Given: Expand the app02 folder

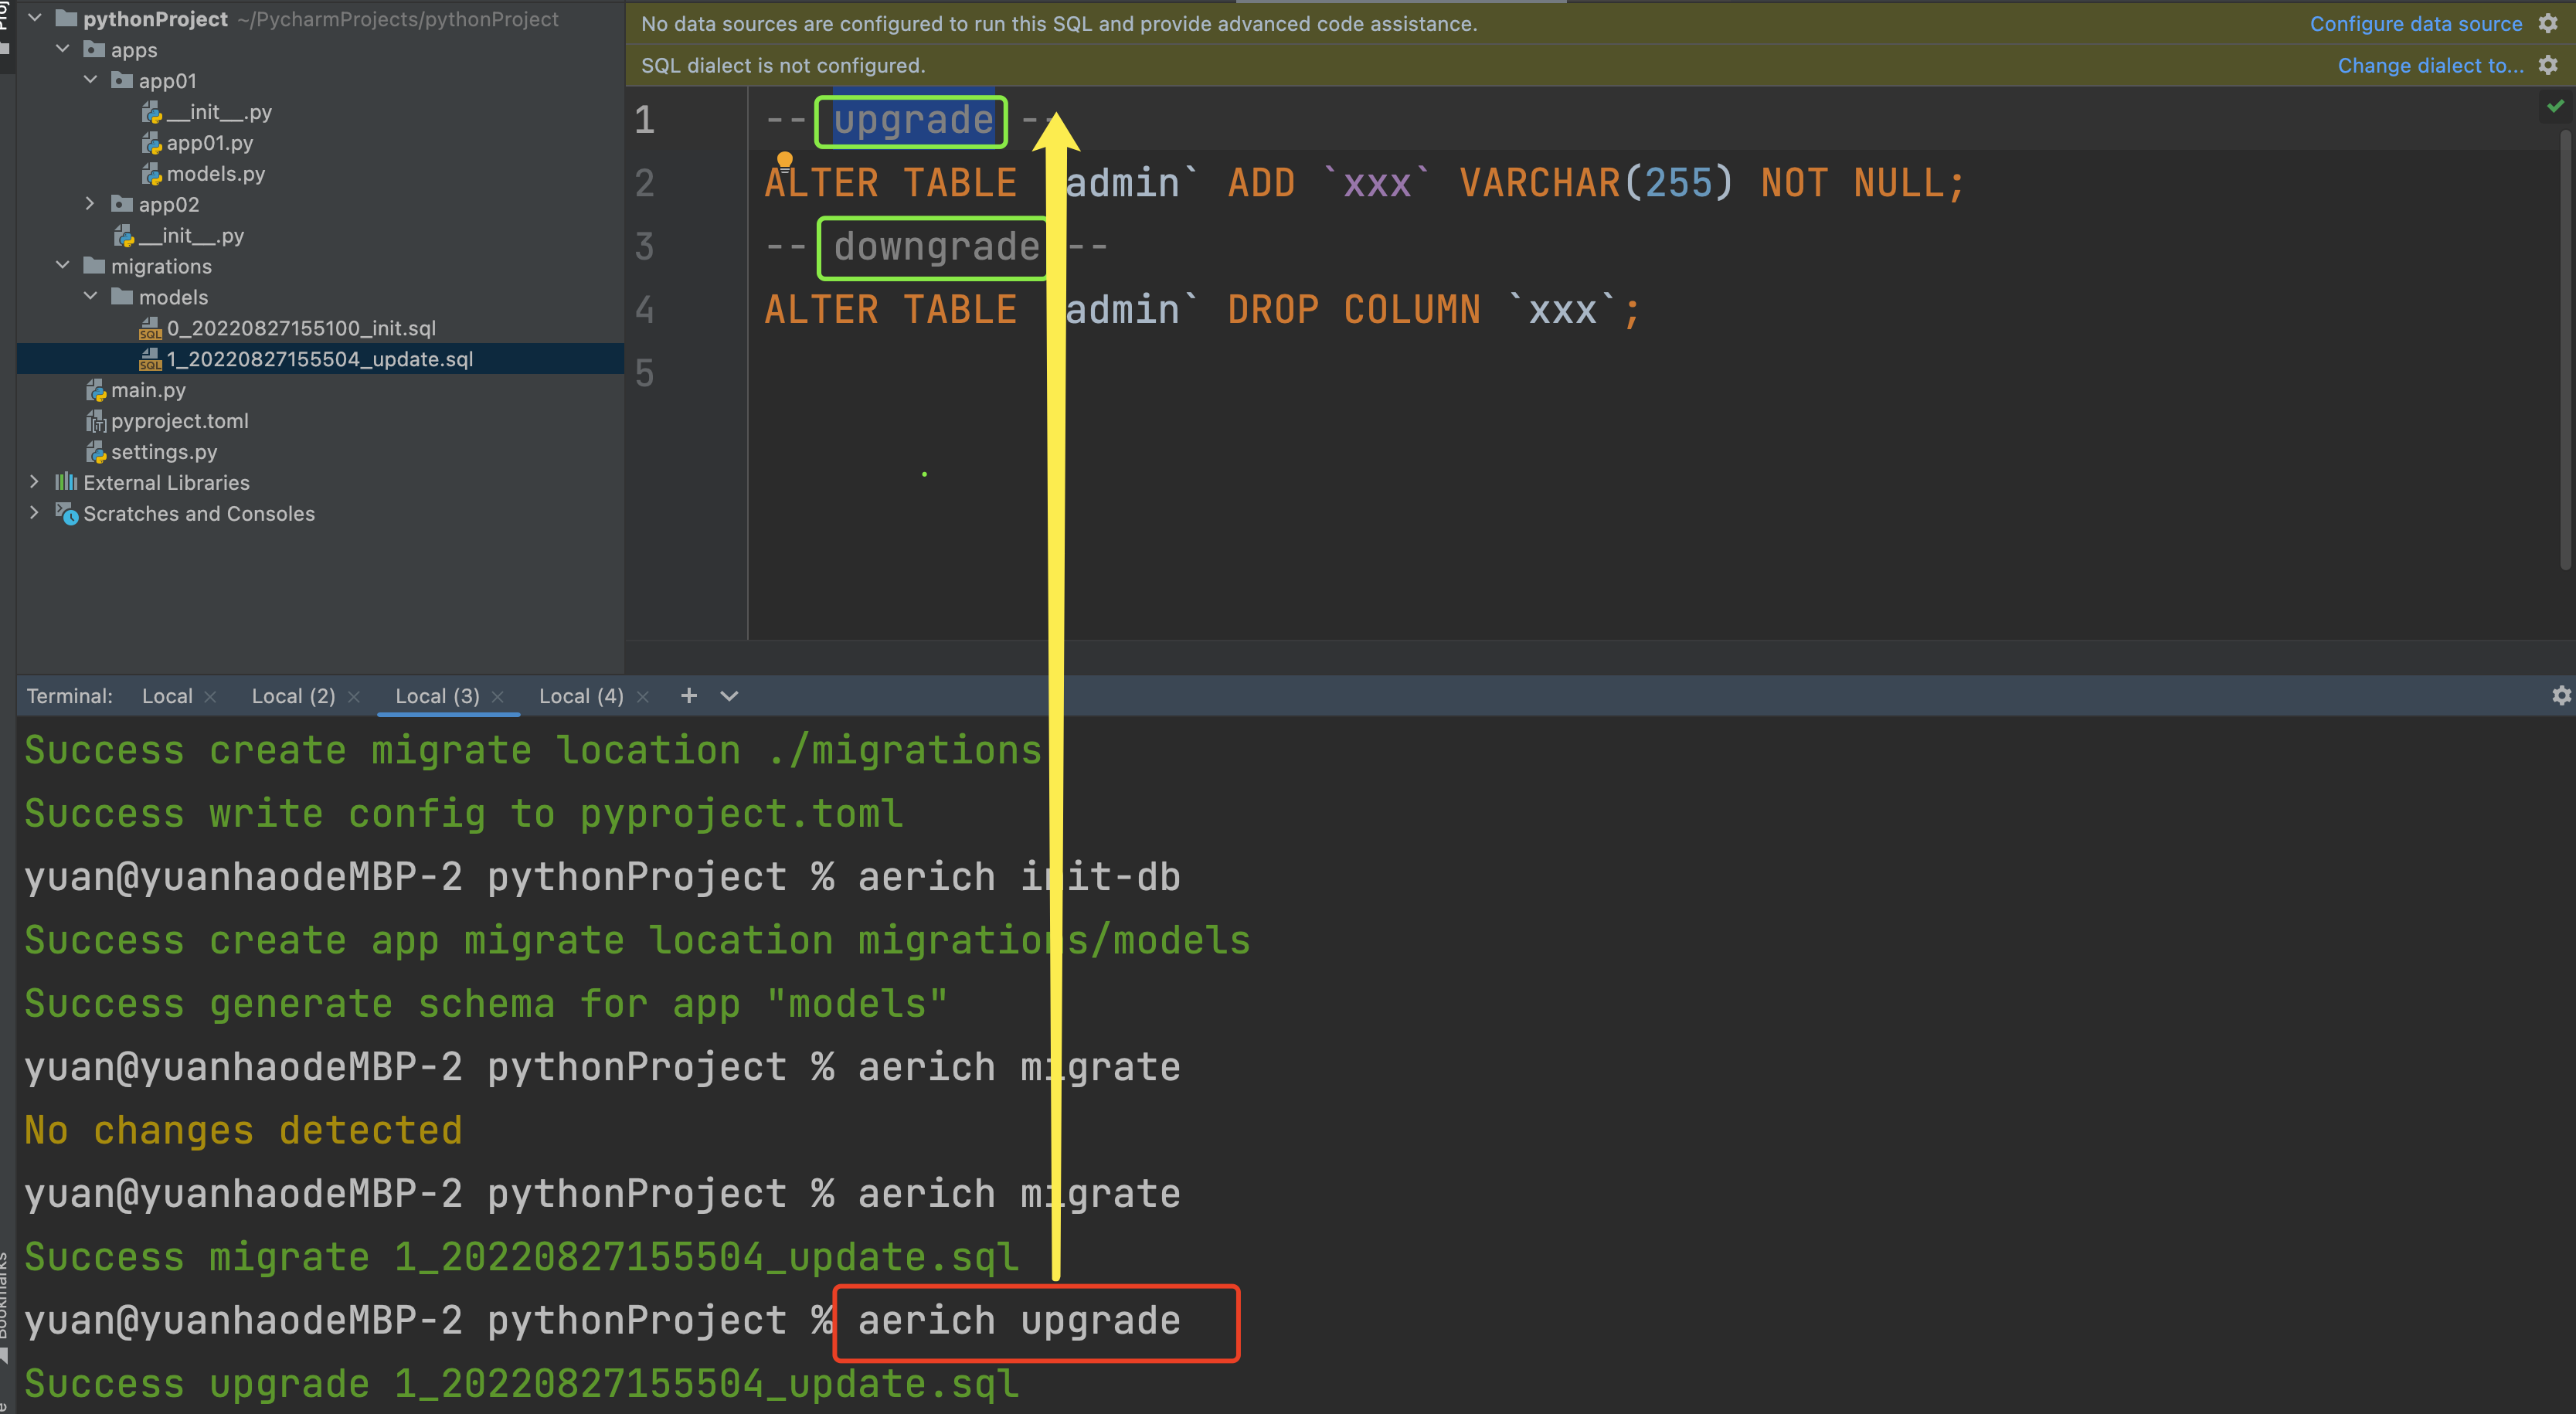Looking at the screenshot, I should pyautogui.click(x=90, y=204).
